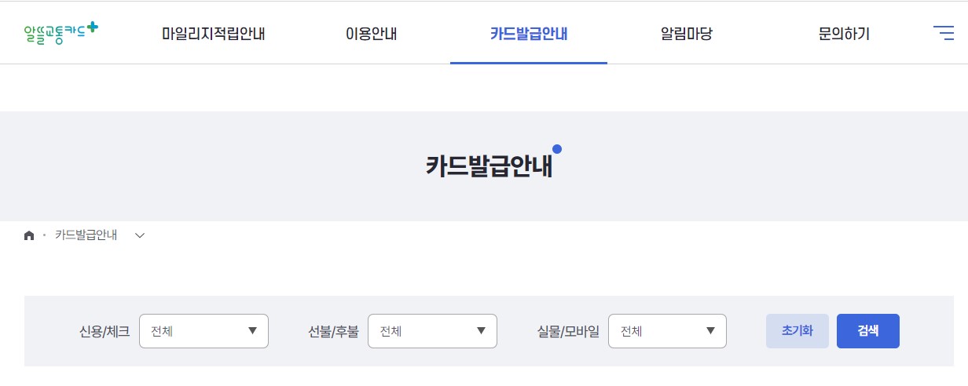Open the 마일리지적립안내 menu
This screenshot has height=386, width=968.
[x=213, y=35]
